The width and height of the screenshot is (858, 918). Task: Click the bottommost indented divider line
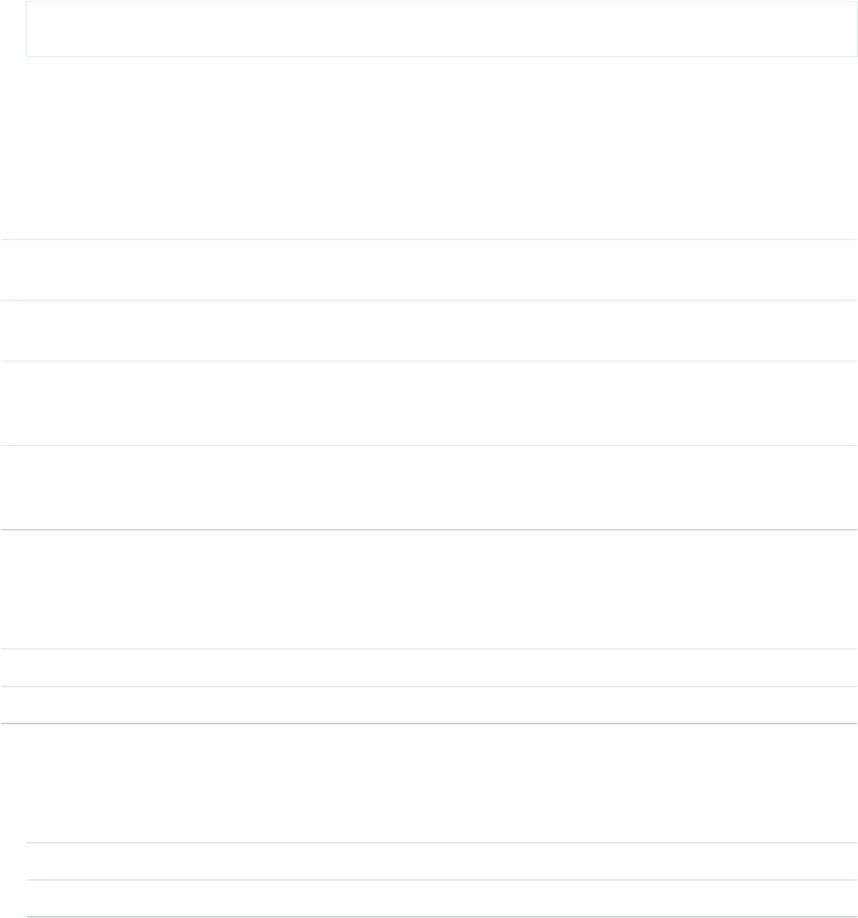coord(442,916)
